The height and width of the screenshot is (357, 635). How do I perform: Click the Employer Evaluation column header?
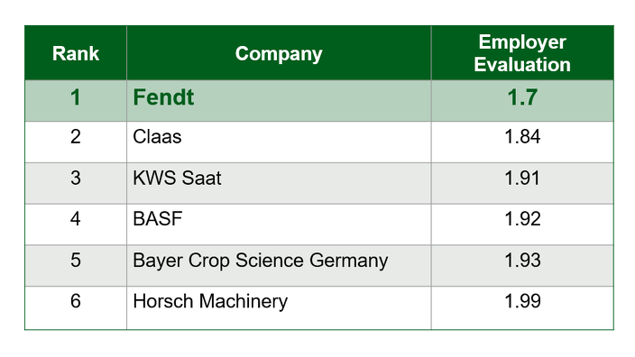click(x=522, y=53)
